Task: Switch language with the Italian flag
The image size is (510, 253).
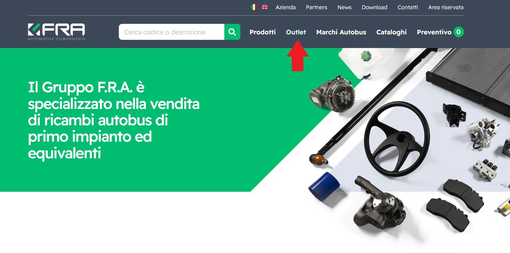Action: (x=254, y=7)
